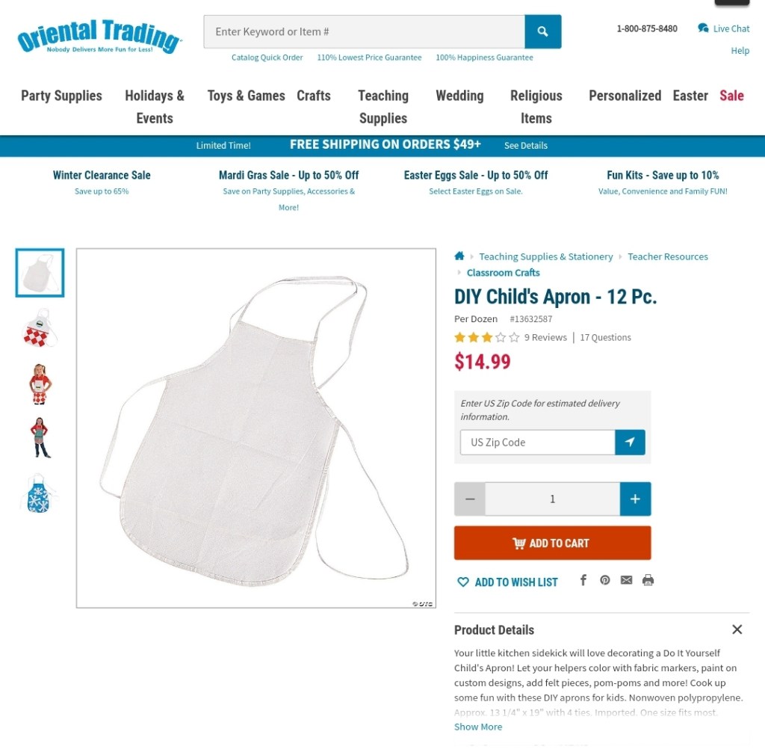This screenshot has width=765, height=752.
Task: Decrease quantity with minus button
Action: click(470, 499)
